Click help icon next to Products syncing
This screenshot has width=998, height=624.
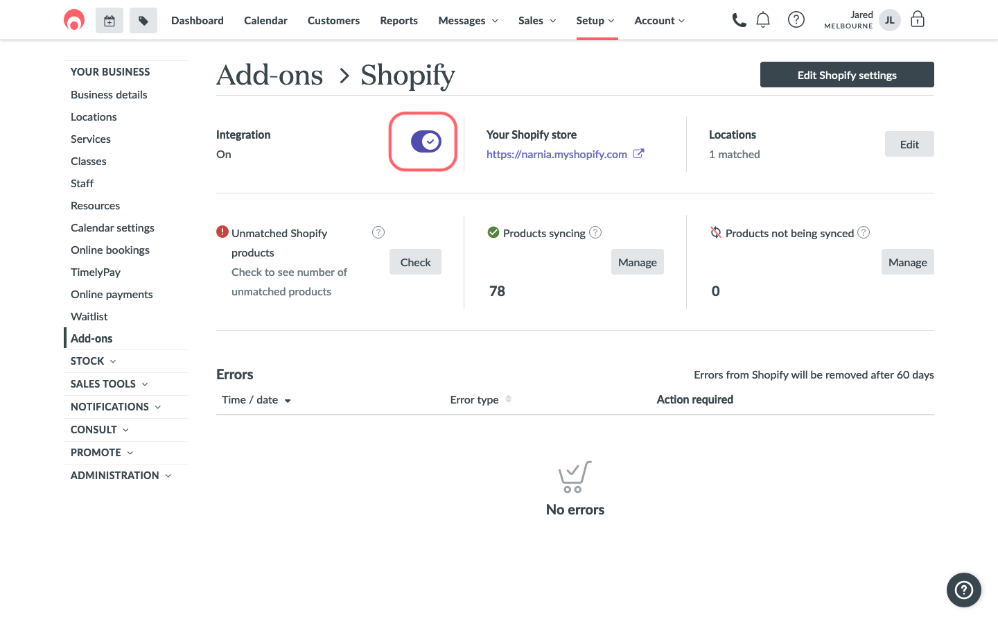click(595, 232)
